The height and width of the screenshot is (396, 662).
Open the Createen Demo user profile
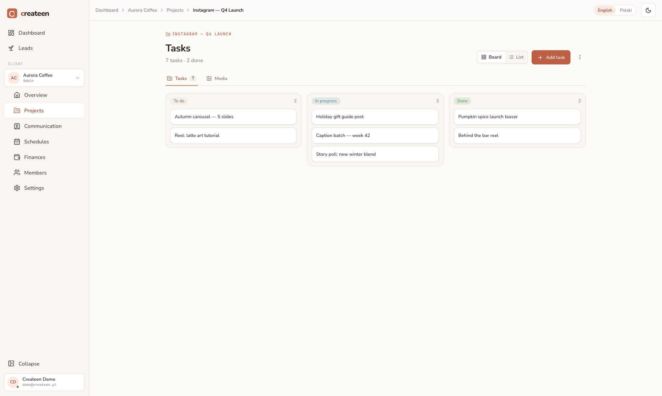44,382
